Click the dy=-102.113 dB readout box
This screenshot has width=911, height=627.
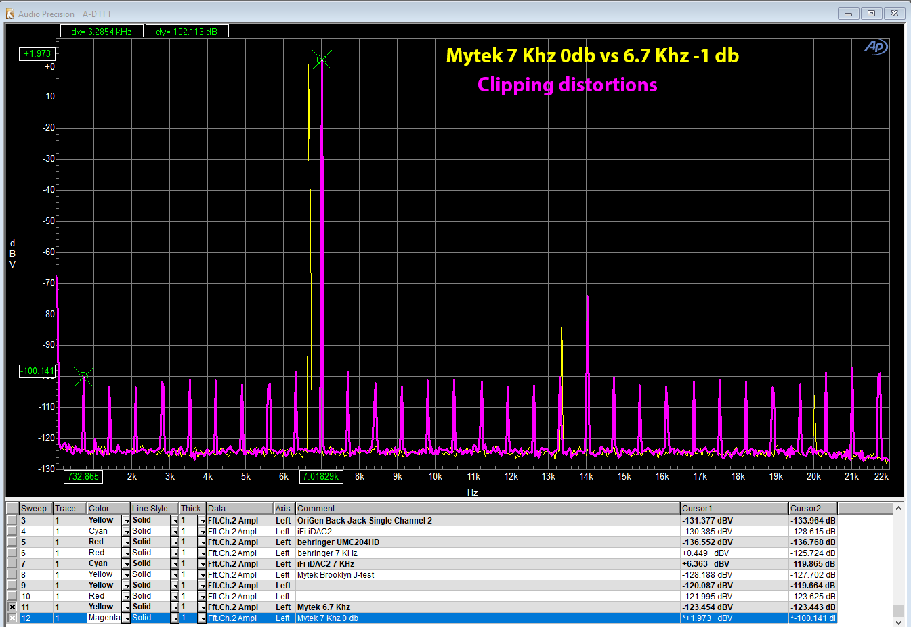[187, 31]
